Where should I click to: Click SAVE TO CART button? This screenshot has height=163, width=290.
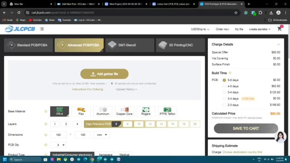(x=246, y=128)
